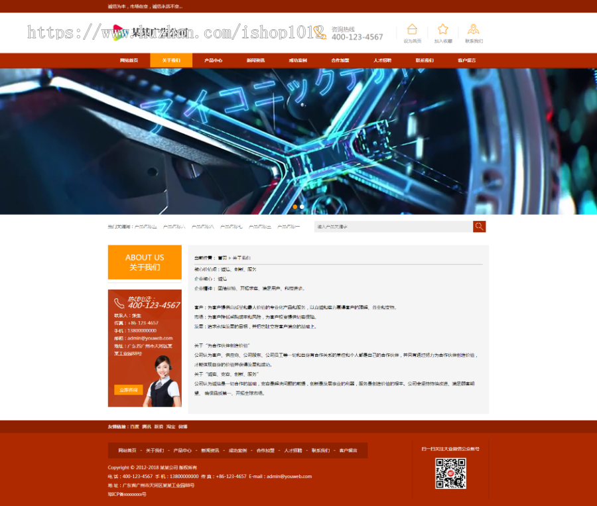Click the 加入收藏 star icon
Viewport: 597px width, 506px height.
click(442, 29)
